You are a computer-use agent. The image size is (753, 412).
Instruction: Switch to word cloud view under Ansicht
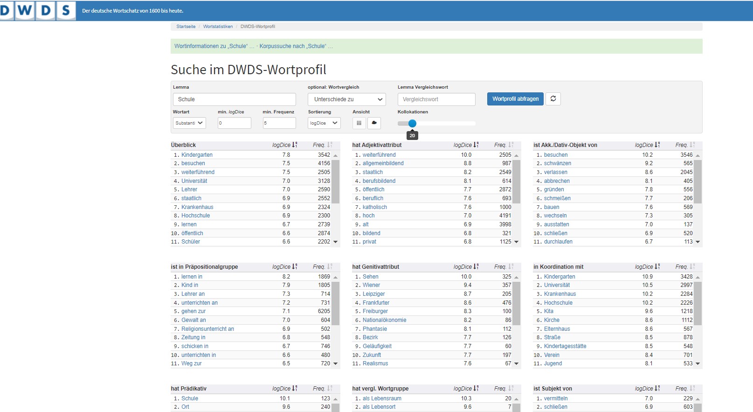pos(374,123)
